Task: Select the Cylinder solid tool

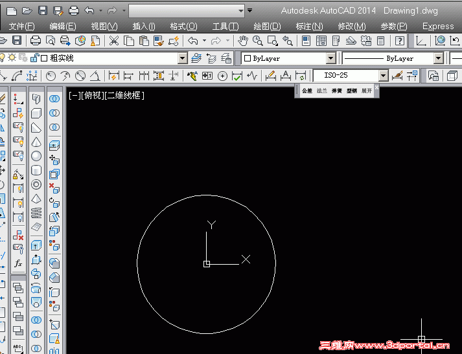Action: pos(36,170)
